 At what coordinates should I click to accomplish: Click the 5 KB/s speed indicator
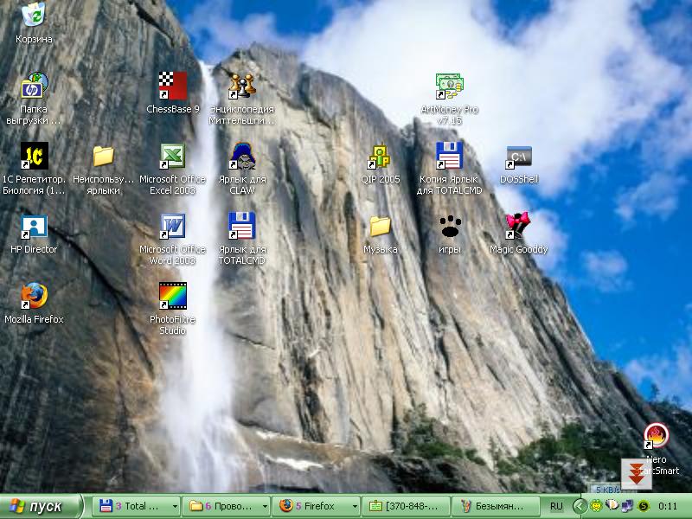tap(607, 490)
